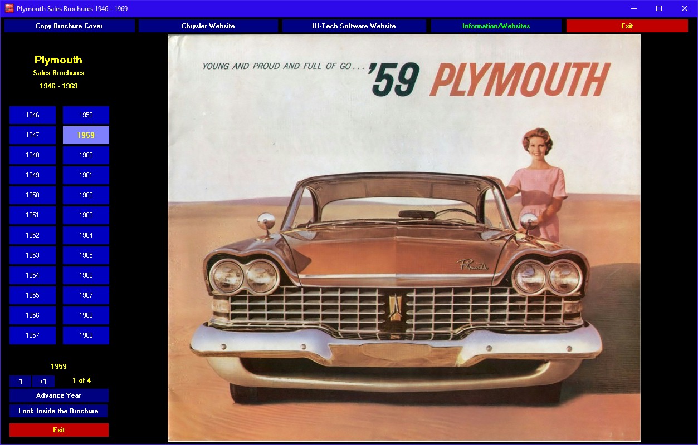Select the 1964 year button
698x445 pixels.
[x=86, y=235]
